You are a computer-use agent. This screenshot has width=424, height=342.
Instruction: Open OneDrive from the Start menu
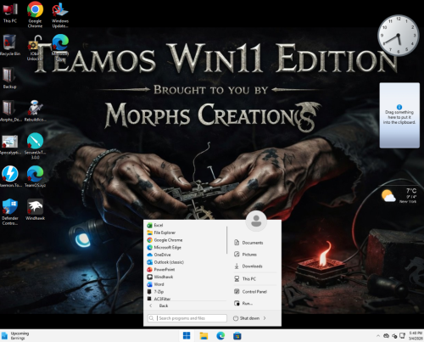tap(186, 255)
